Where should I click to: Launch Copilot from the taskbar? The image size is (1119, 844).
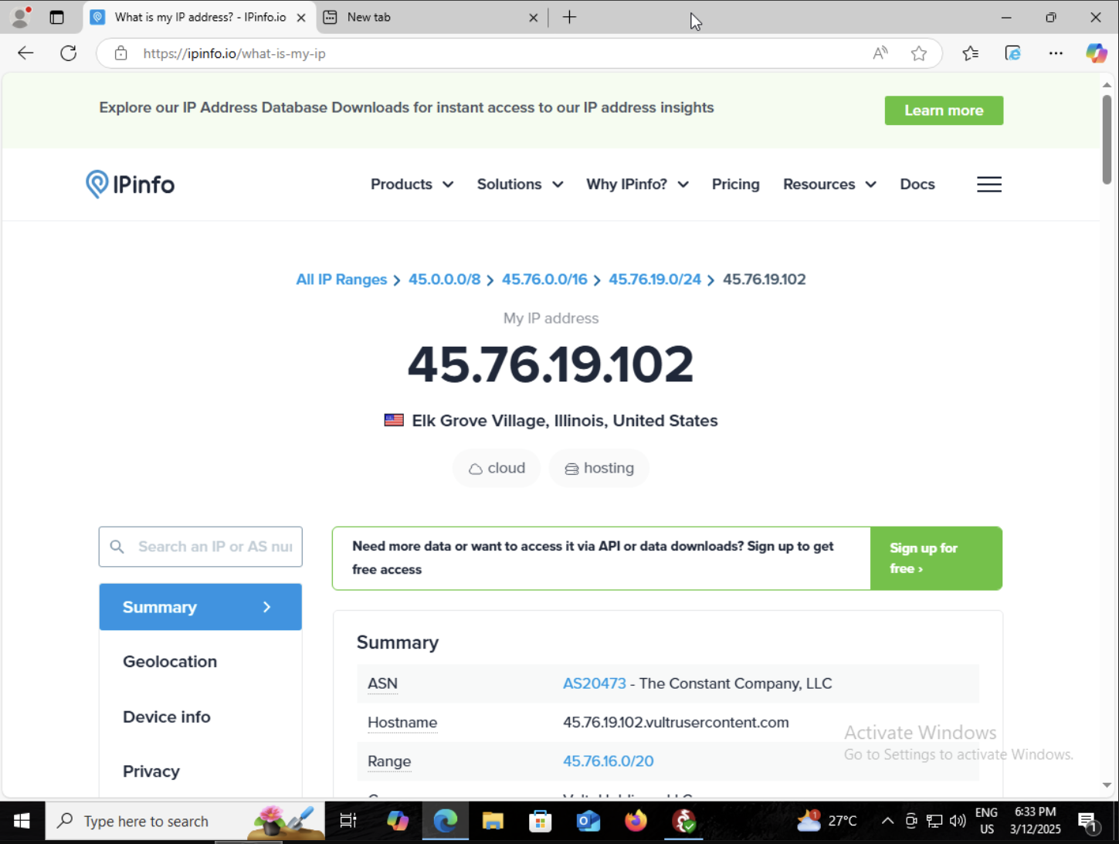pos(397,821)
